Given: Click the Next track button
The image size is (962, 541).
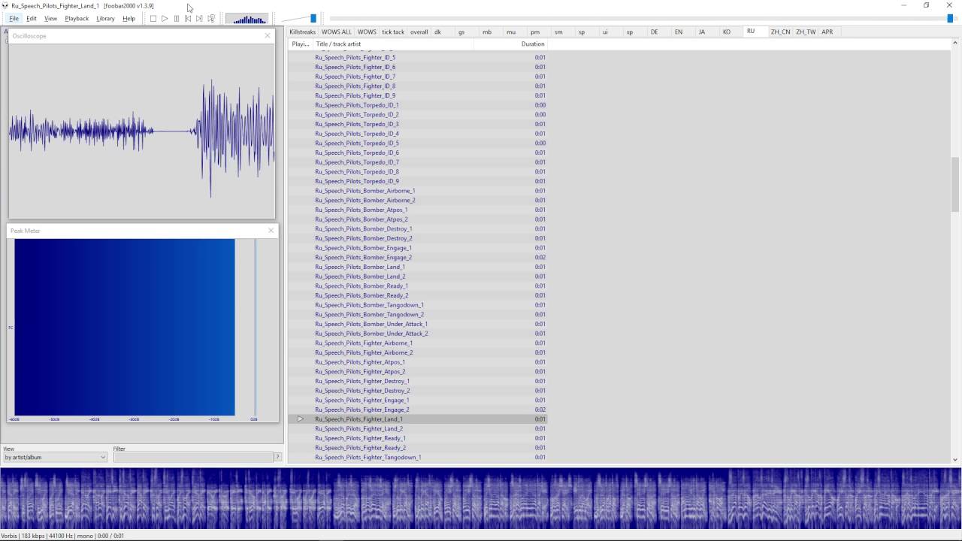Looking at the screenshot, I should coord(199,19).
